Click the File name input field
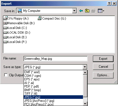Screen dimensions: 118x106 [55, 59]
